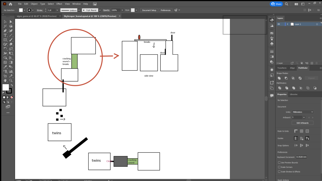322x181 pixels.
Task: Toggle lock guides icon
Action: pyautogui.click(x=302, y=138)
